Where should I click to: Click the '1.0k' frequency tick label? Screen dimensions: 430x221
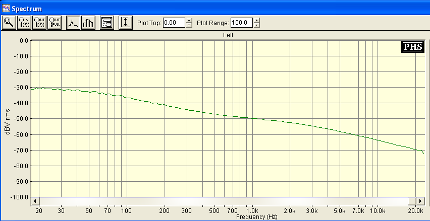click(x=252, y=211)
